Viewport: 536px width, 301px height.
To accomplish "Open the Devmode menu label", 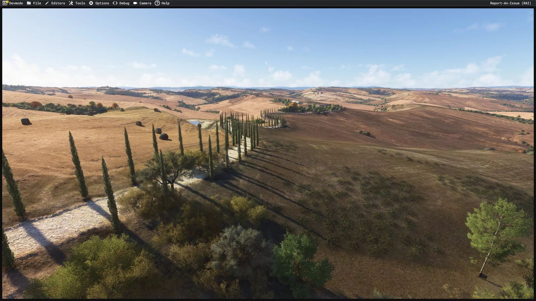I will pyautogui.click(x=16, y=3).
